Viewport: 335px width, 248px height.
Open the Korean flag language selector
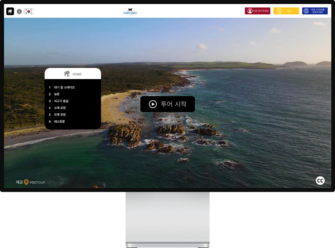29,11
